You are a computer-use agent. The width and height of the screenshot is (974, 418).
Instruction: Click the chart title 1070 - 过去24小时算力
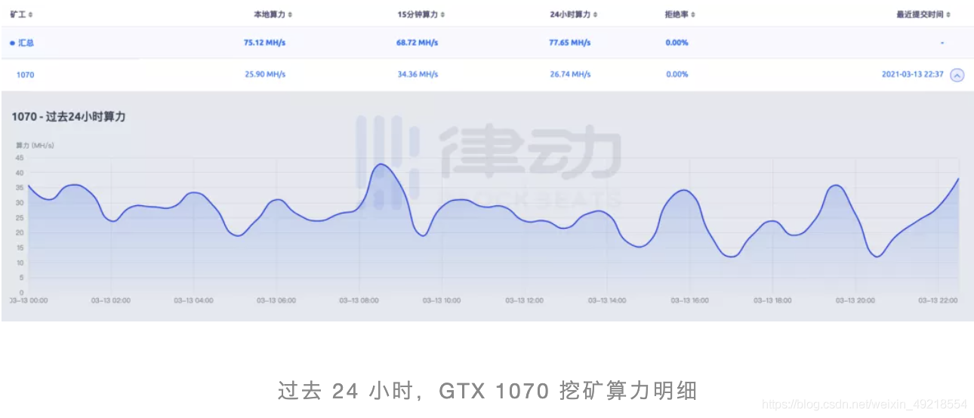pyautogui.click(x=68, y=117)
